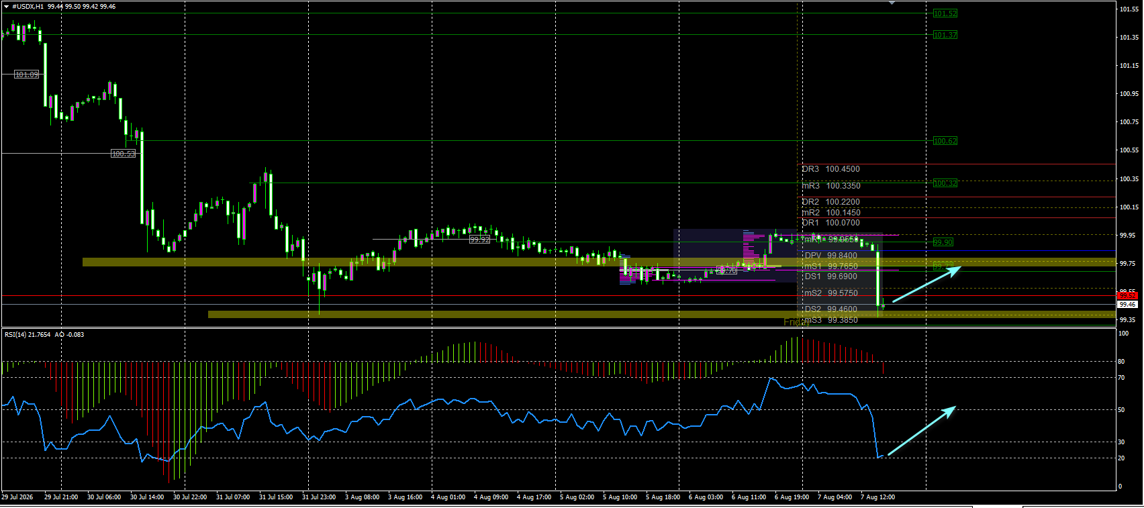The width and height of the screenshot is (1144, 508).
Task: Select the DR1 100.0700 pivot label
Action: 830,223
